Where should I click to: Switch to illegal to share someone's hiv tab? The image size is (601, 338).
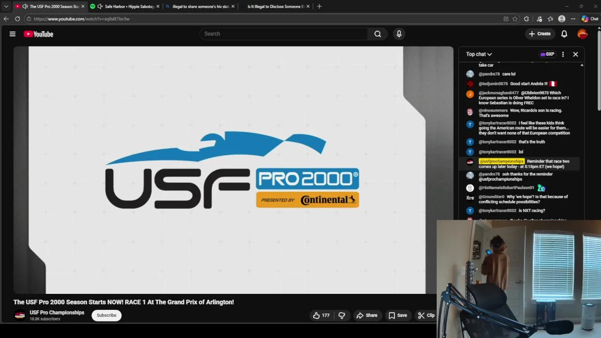[x=200, y=7]
